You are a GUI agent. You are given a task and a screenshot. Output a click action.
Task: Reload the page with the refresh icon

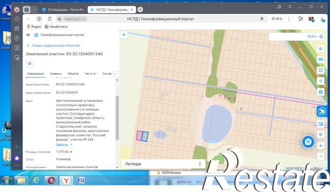click(x=49, y=19)
